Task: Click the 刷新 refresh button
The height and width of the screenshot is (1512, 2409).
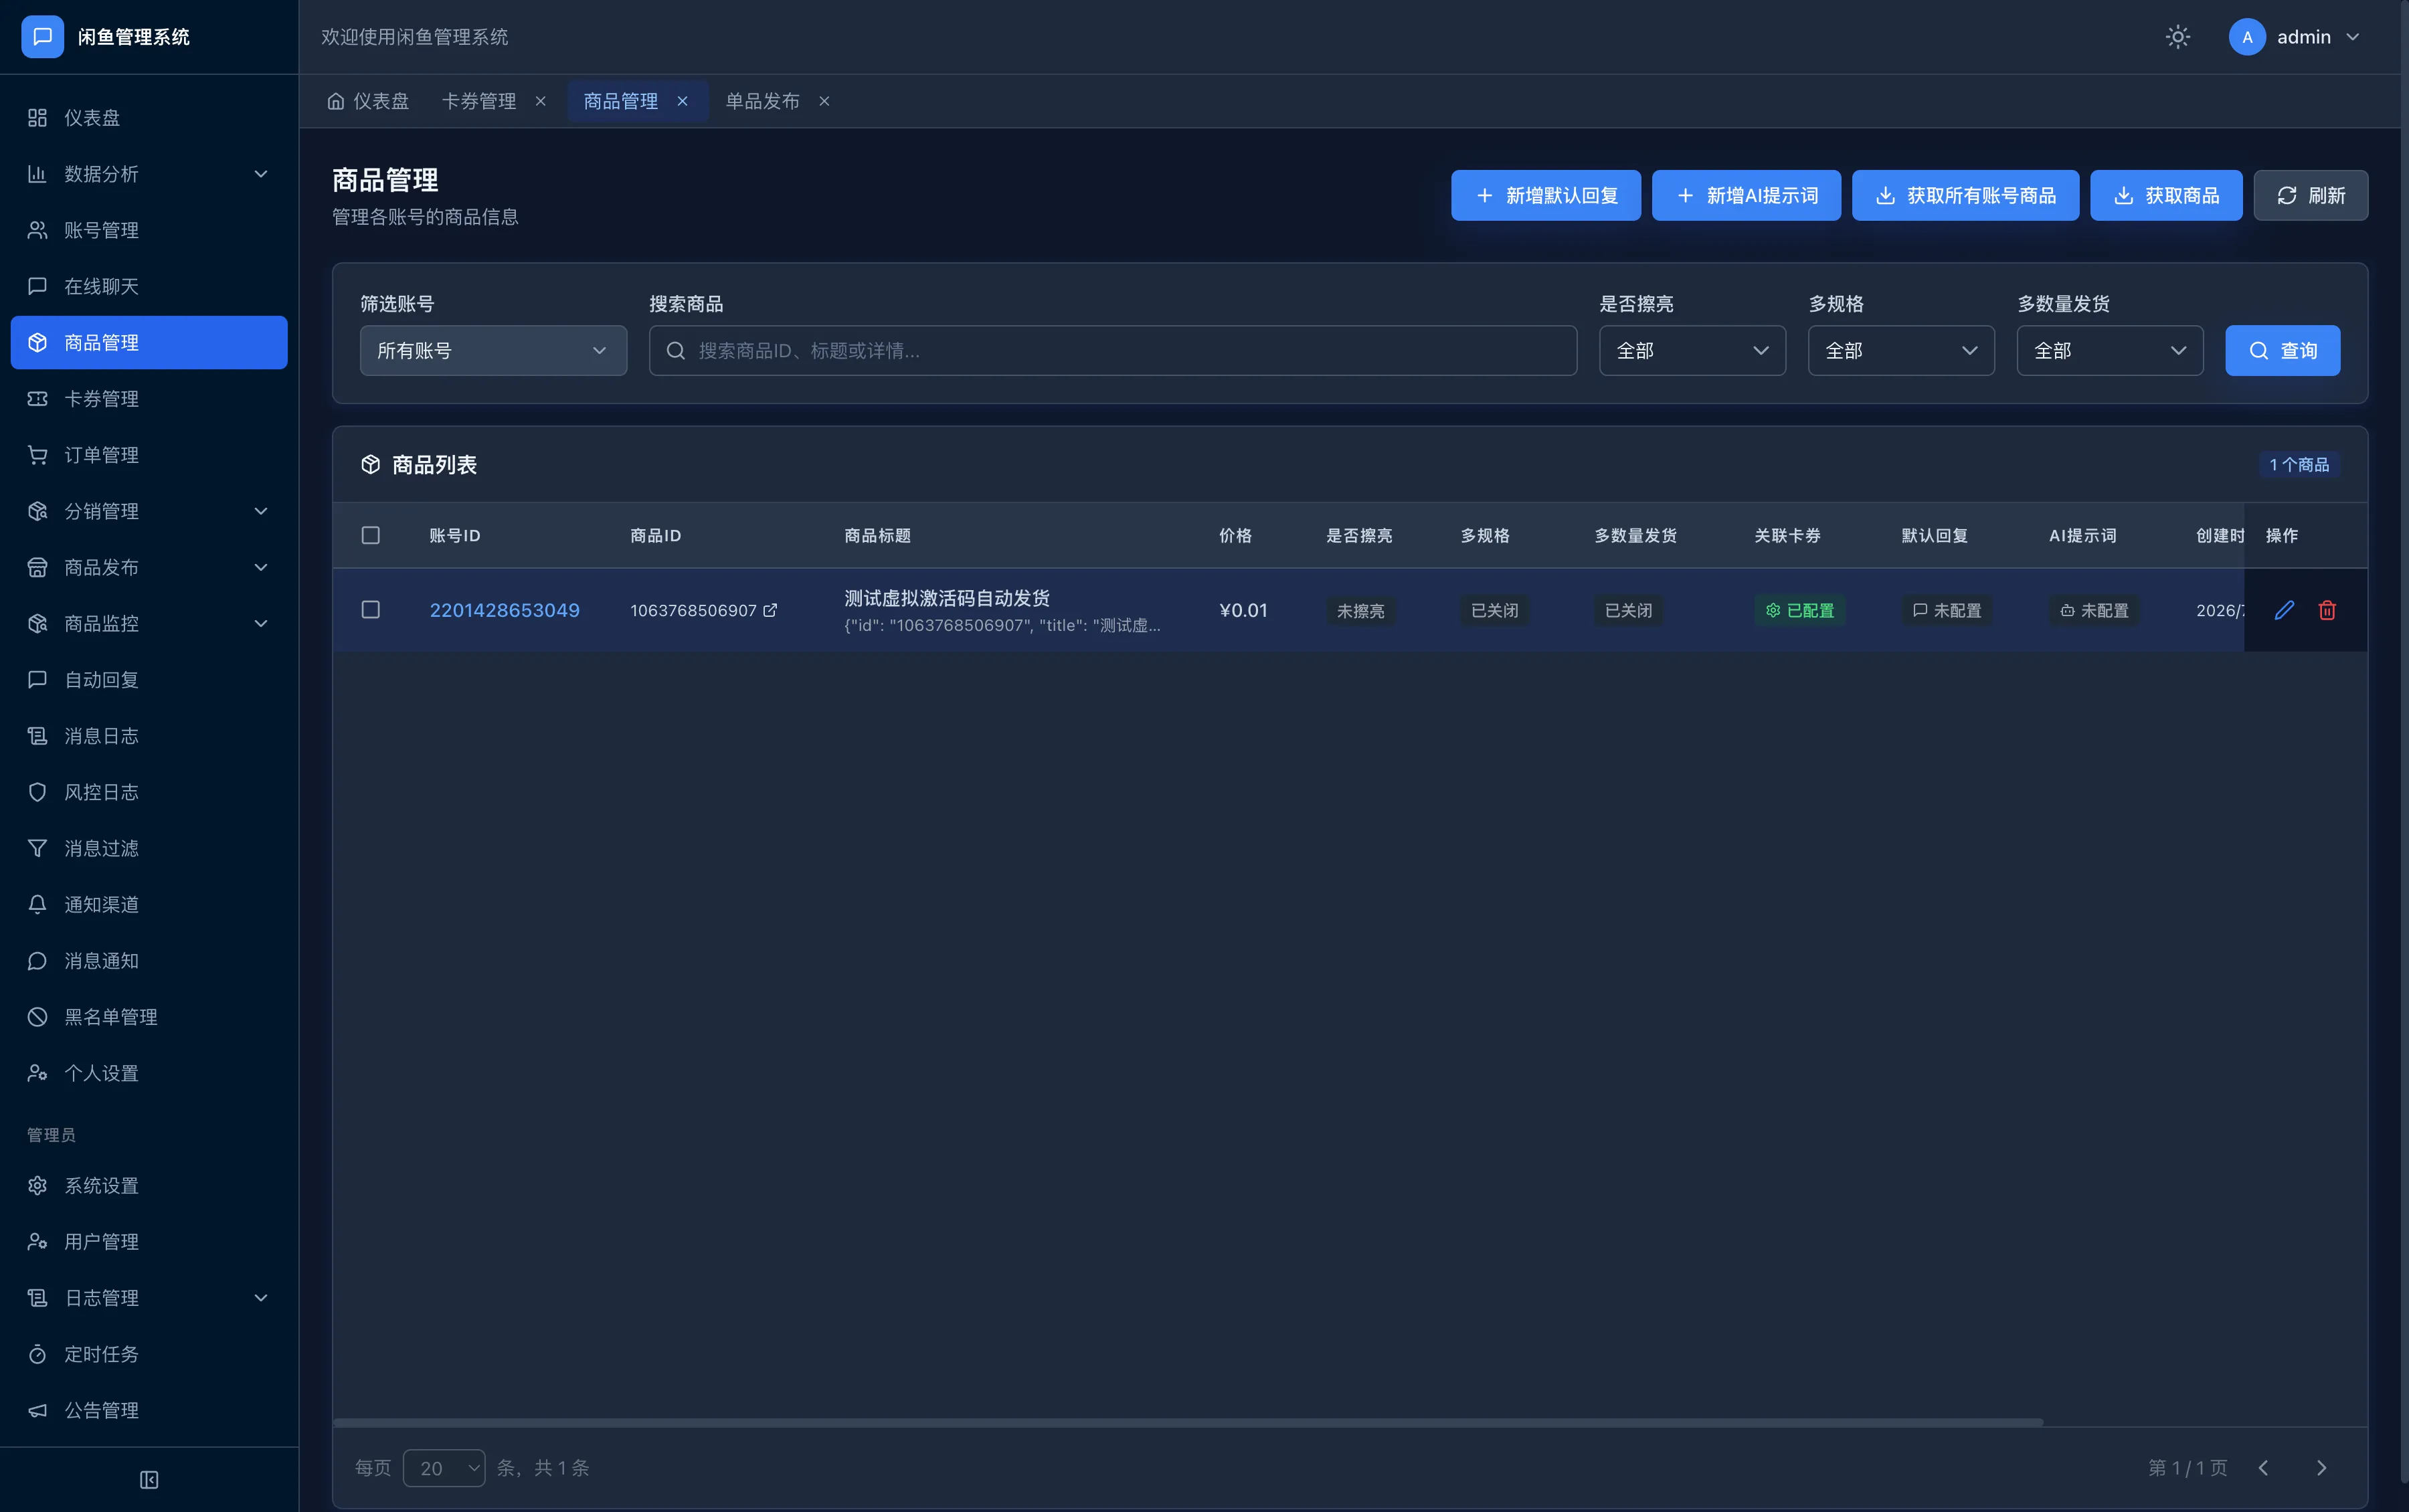Action: pyautogui.click(x=2310, y=195)
